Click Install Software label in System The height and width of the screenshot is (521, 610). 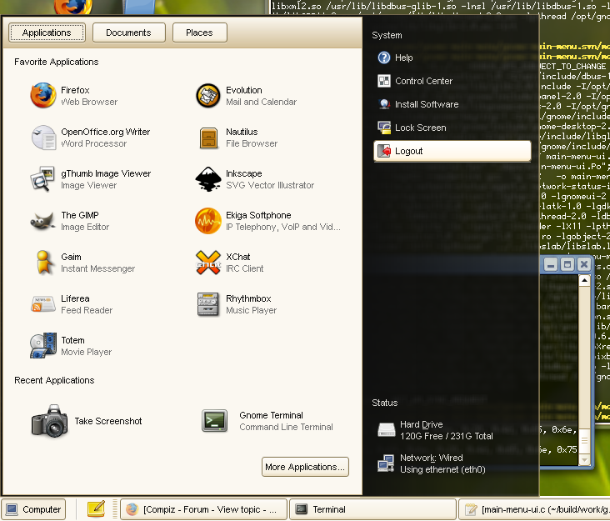point(427,104)
